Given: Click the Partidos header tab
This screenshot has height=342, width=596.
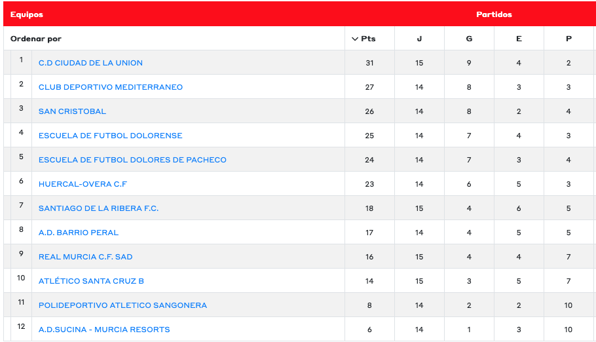Looking at the screenshot, I should pos(494,14).
